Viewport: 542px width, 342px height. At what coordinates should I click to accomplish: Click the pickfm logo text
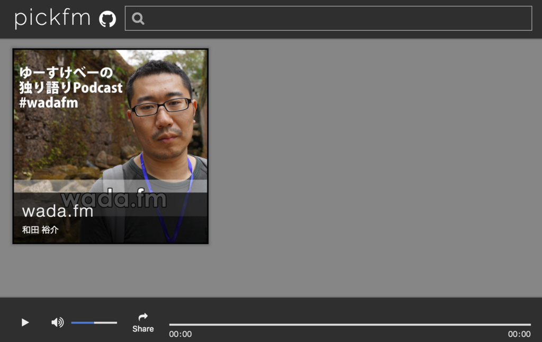(52, 19)
